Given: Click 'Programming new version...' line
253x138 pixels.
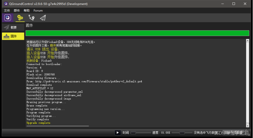Looking at the screenshot, I should coord(45,109).
